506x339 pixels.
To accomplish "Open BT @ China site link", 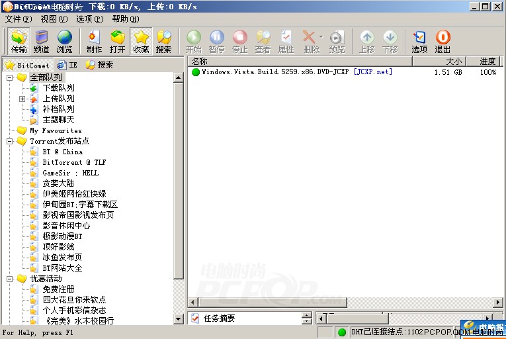I will click(63, 152).
